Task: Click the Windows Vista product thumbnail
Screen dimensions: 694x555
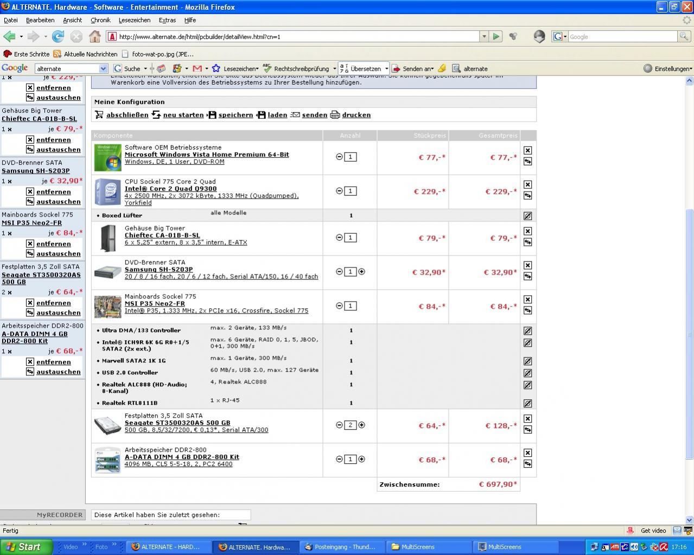Action: 108,157
